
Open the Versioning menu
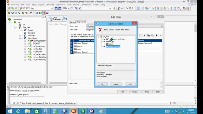(x=50, y=5)
